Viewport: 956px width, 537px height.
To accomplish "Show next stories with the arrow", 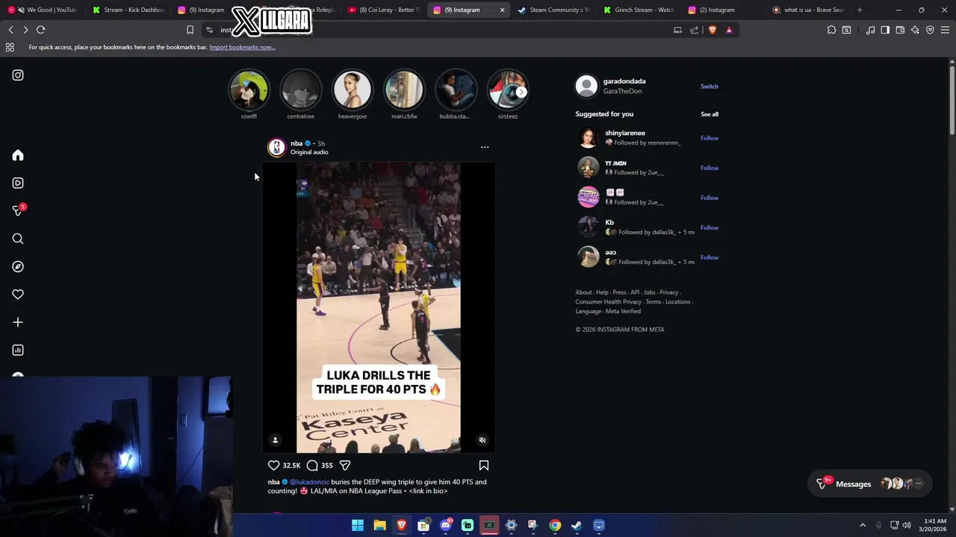I will tap(521, 92).
